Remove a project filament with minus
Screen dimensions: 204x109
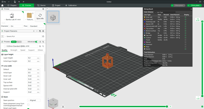point(37,31)
